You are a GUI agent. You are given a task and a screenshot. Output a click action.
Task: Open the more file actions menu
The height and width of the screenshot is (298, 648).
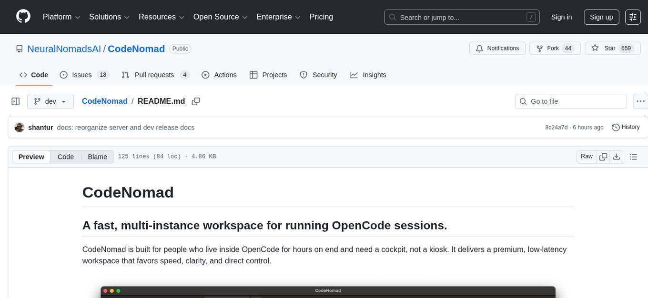coord(641,101)
